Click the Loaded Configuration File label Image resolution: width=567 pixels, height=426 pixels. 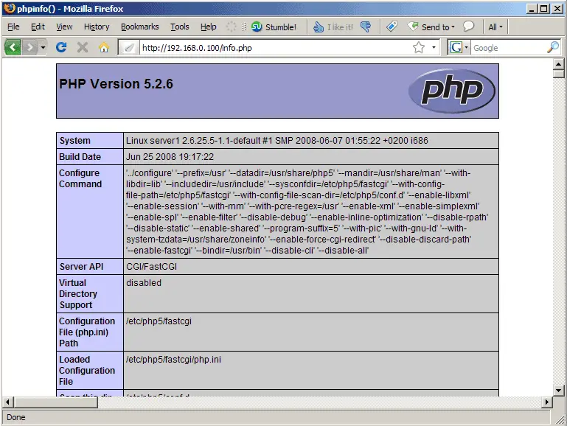[87, 371]
